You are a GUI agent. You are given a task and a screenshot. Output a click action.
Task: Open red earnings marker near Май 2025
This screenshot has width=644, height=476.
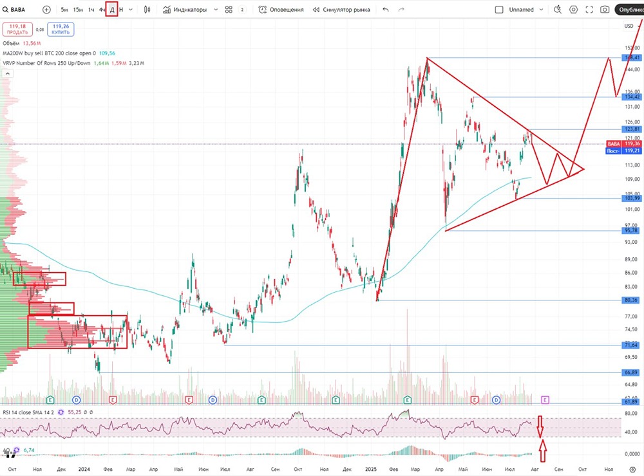coord(475,399)
